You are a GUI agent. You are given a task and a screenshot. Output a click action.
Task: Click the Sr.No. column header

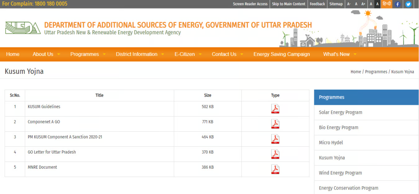15,95
